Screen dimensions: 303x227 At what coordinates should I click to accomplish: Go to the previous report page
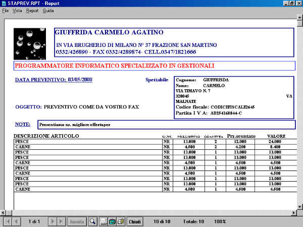pyautogui.click(x=16, y=221)
